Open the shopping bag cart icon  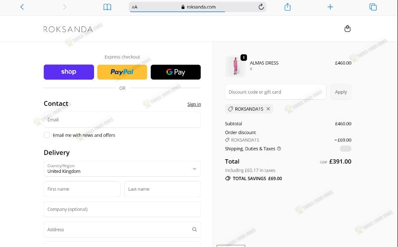click(x=347, y=29)
